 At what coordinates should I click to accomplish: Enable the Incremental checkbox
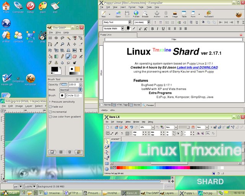tap(50, 112)
